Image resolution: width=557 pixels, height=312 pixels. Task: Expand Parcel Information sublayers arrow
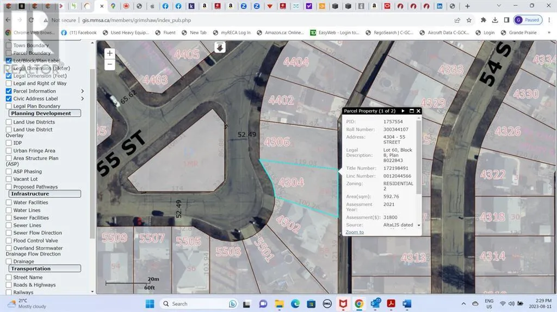coord(83,91)
